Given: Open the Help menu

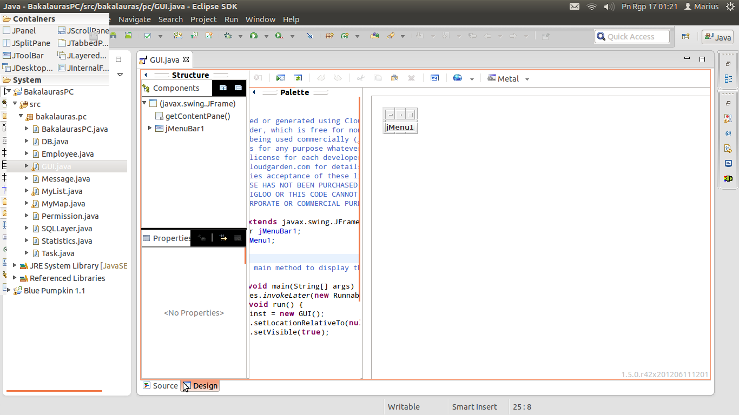Looking at the screenshot, I should [291, 19].
